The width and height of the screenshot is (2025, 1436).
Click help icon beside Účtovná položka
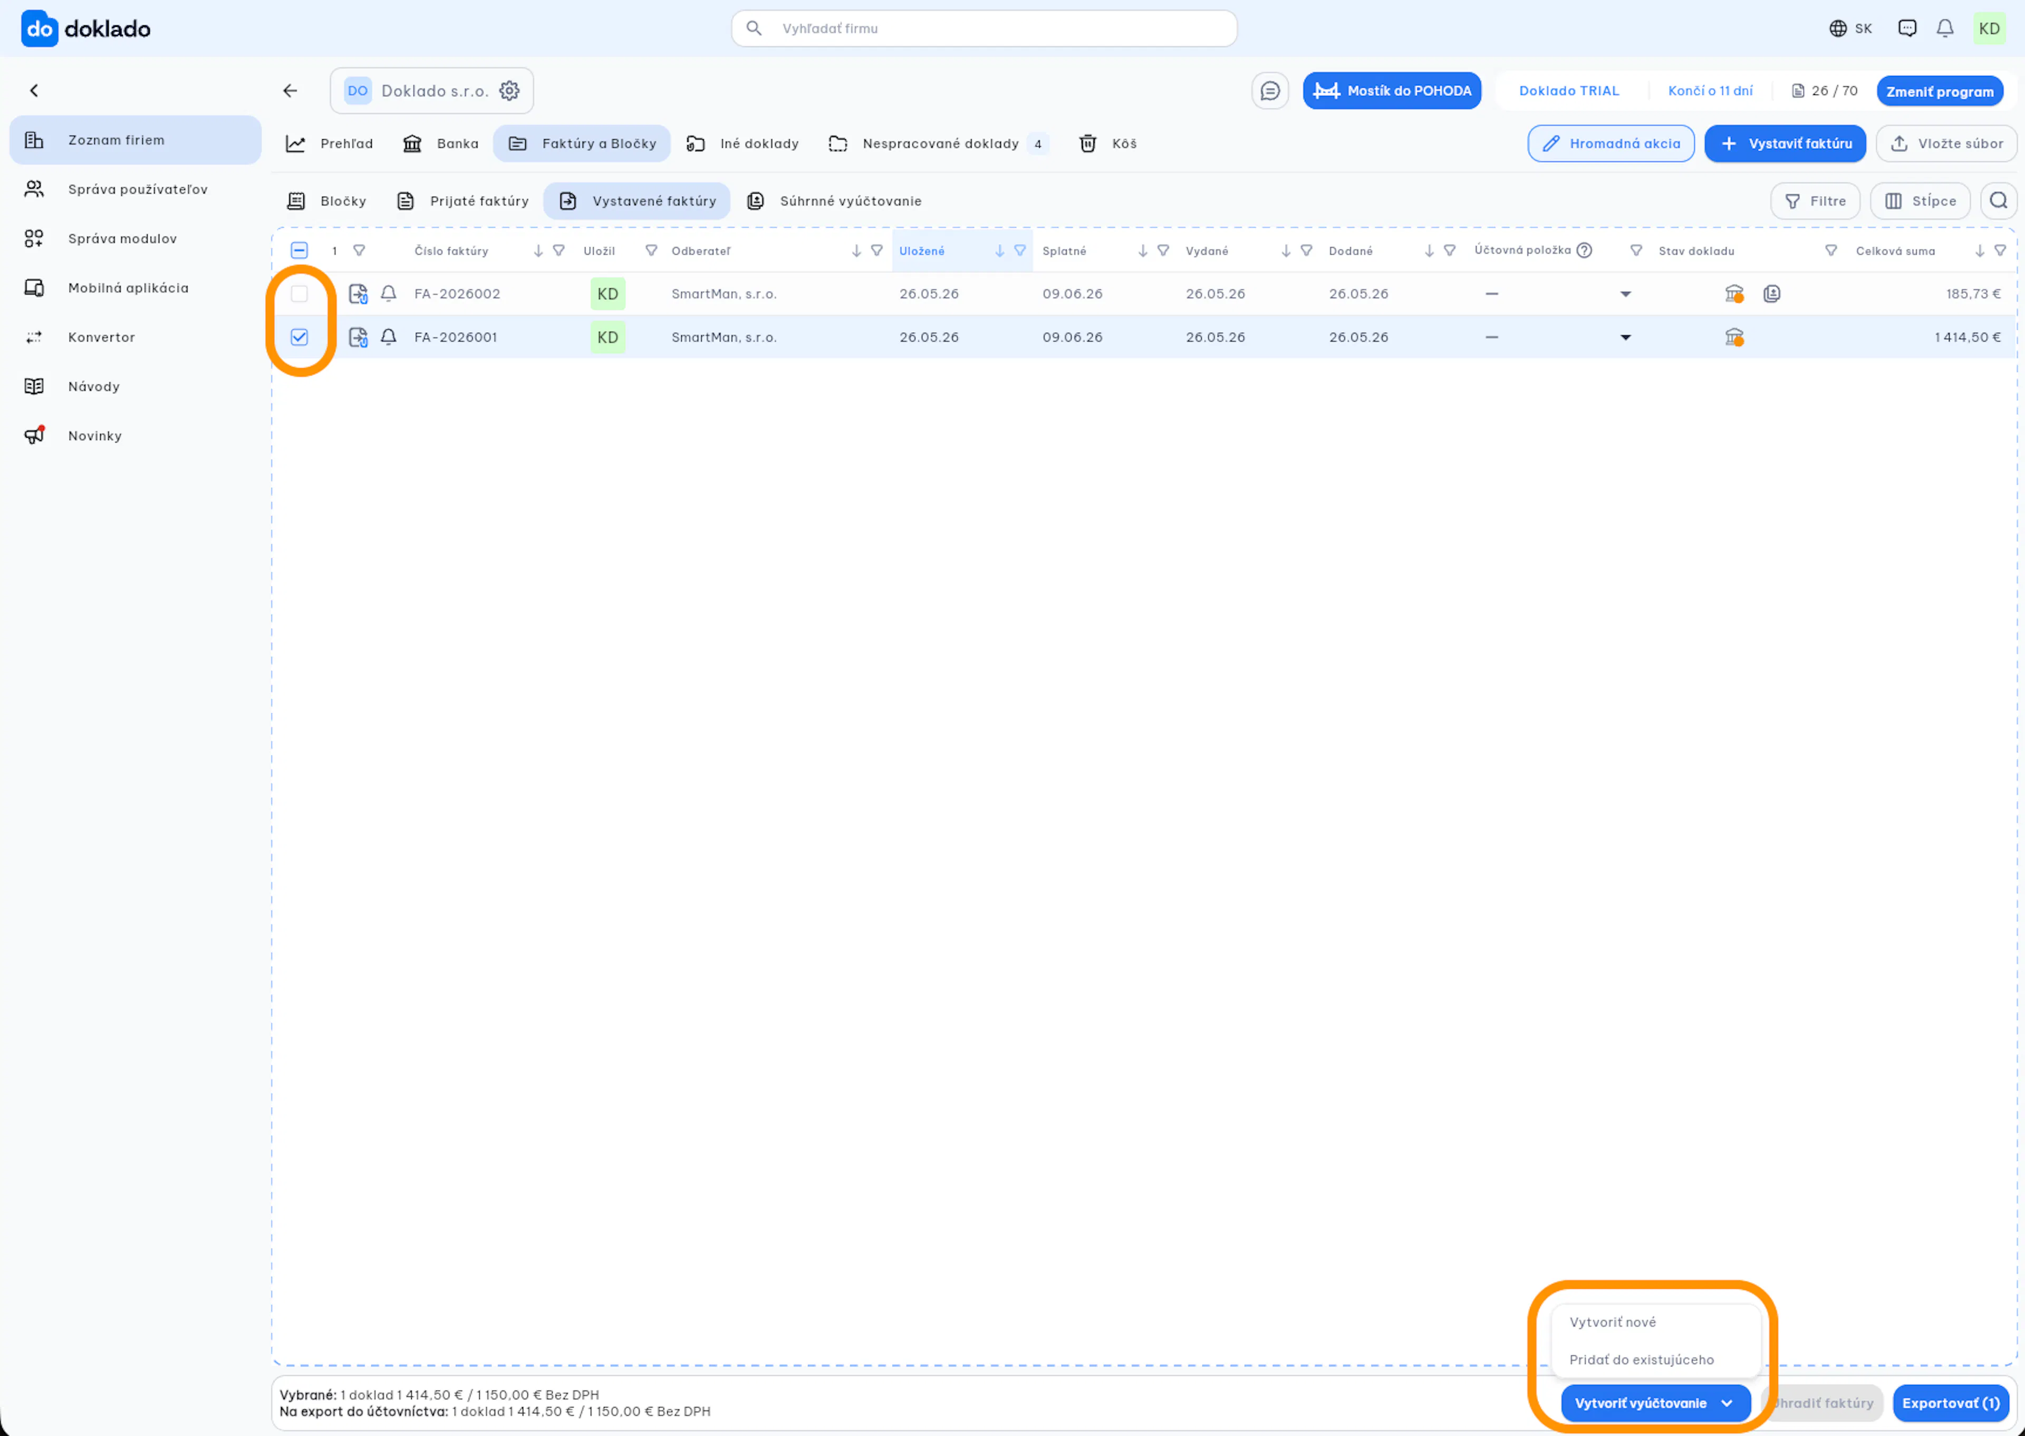1585,250
